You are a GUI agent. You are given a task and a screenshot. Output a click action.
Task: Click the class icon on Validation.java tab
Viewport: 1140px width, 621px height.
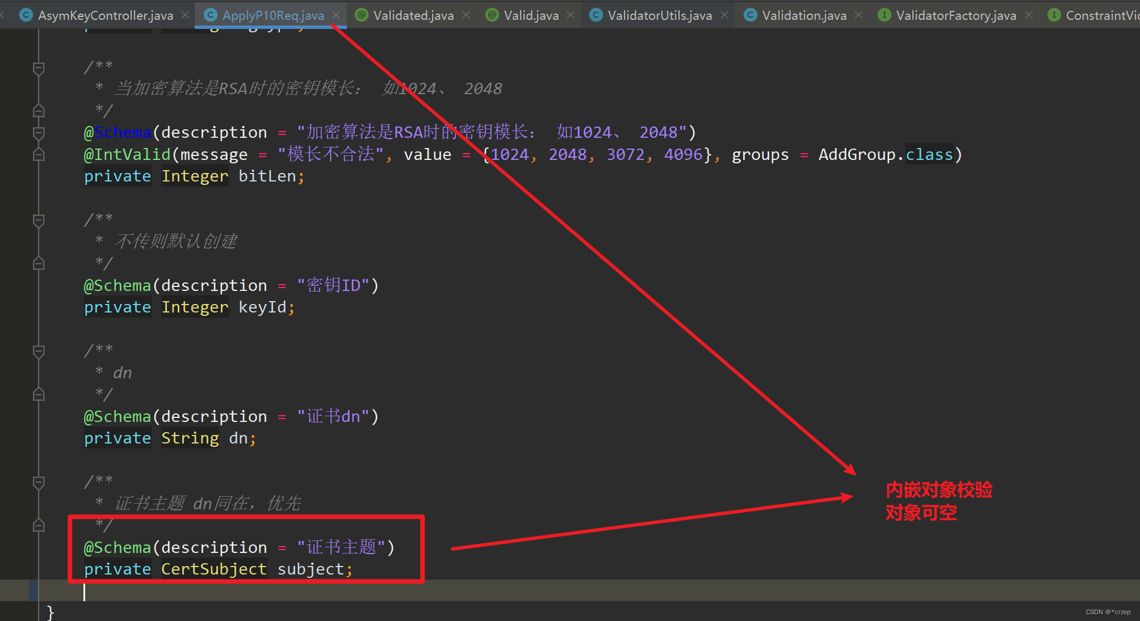pyautogui.click(x=750, y=15)
